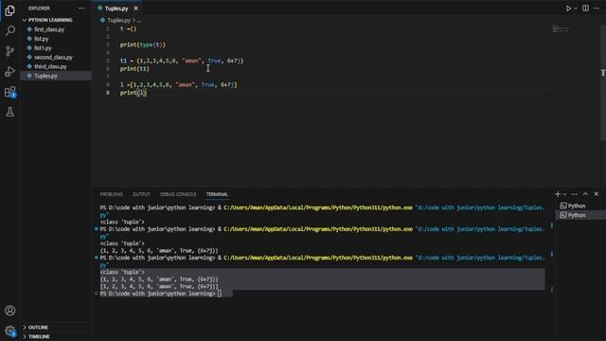The width and height of the screenshot is (606, 341).
Task: Click line 5 t1 tuple assignment
Action: tap(182, 61)
